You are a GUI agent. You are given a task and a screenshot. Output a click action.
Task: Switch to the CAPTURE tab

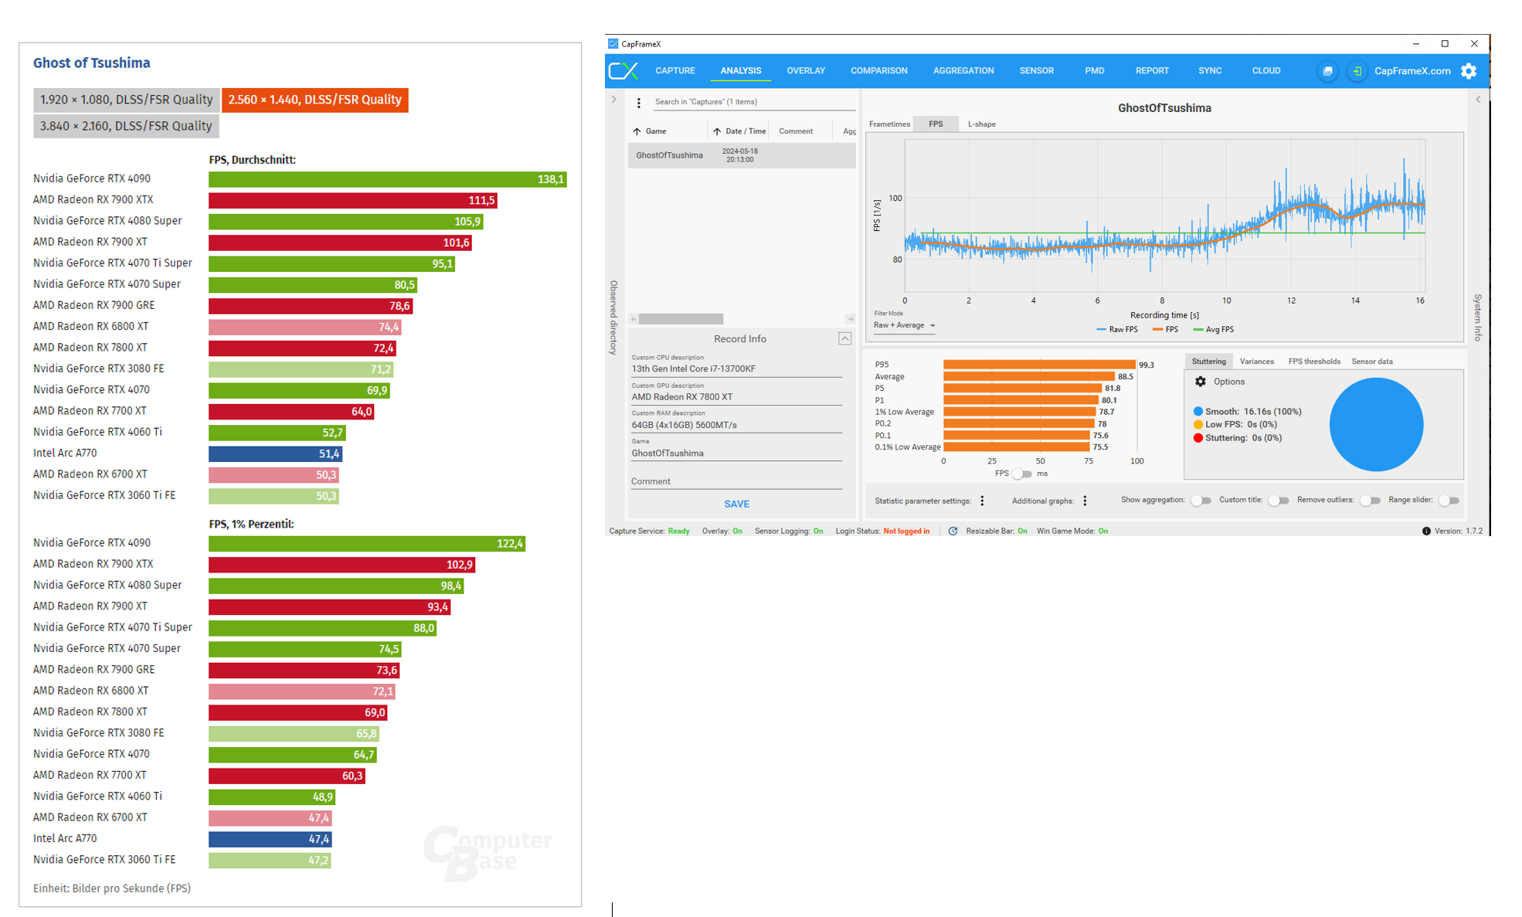[675, 71]
